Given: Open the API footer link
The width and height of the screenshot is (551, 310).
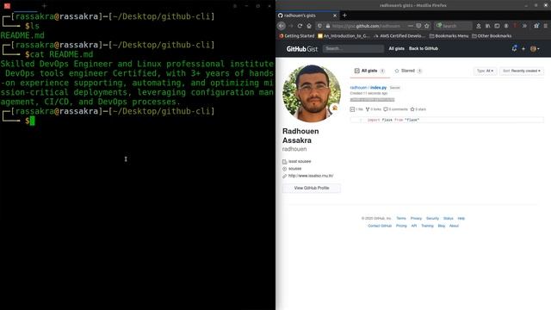Looking at the screenshot, I should (414, 226).
